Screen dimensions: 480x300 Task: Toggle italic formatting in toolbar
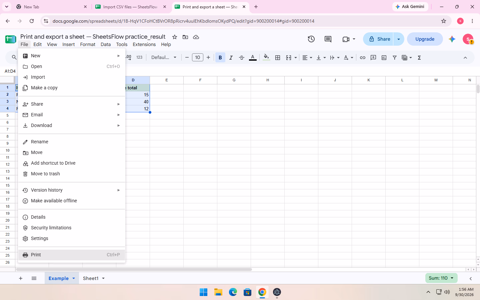(231, 58)
